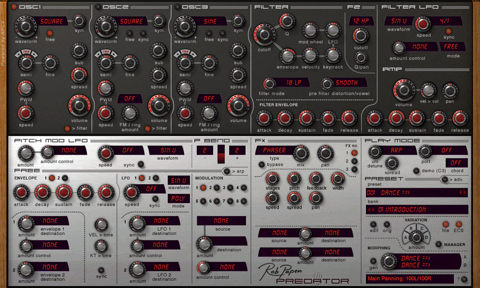This screenshot has height=288, width=480.
Task: Toggle pitch mod LFO sync button
Action: click(x=140, y=164)
